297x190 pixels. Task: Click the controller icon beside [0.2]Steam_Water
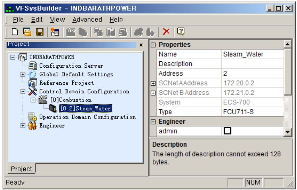click(53, 108)
